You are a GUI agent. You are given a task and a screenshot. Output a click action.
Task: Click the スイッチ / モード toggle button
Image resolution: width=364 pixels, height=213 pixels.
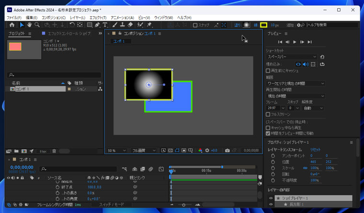111,205
